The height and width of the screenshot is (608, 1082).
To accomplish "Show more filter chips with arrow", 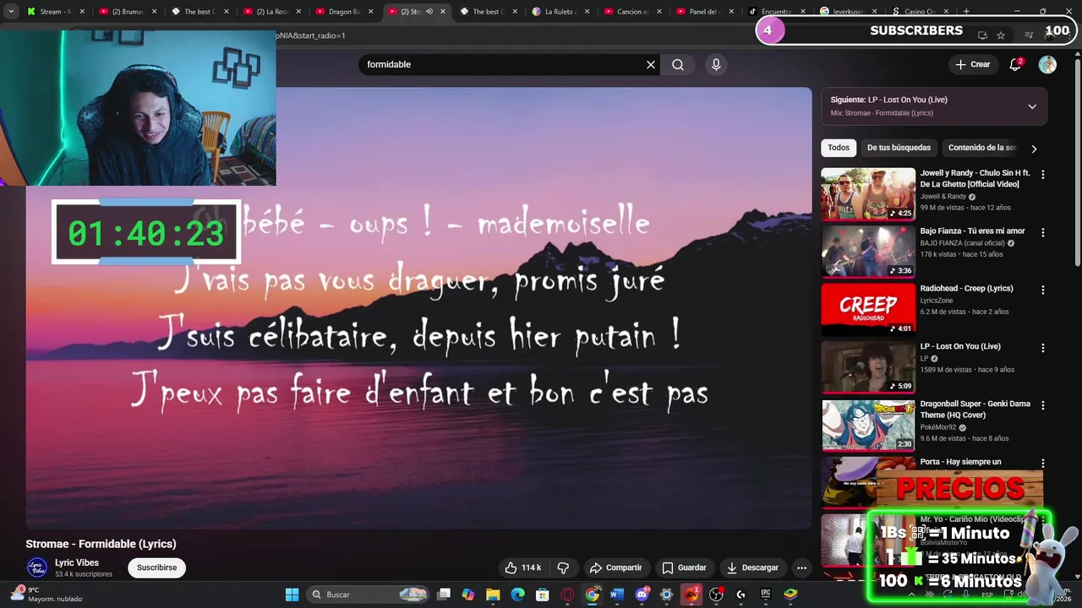I will (1033, 149).
